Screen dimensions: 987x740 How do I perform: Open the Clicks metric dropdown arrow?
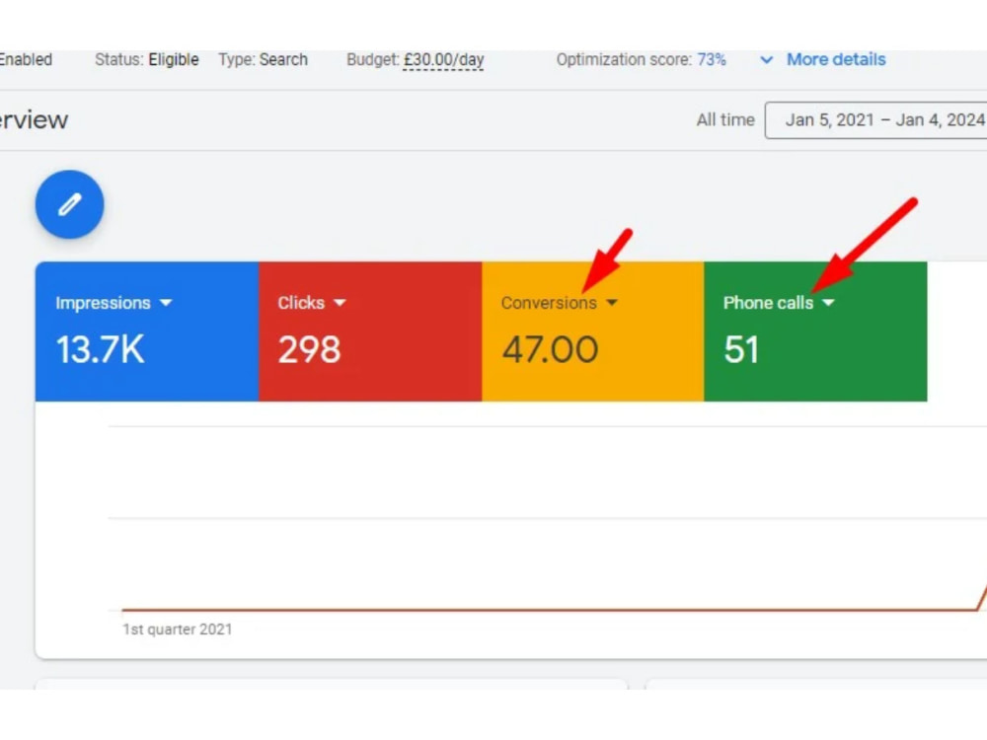pyautogui.click(x=340, y=303)
